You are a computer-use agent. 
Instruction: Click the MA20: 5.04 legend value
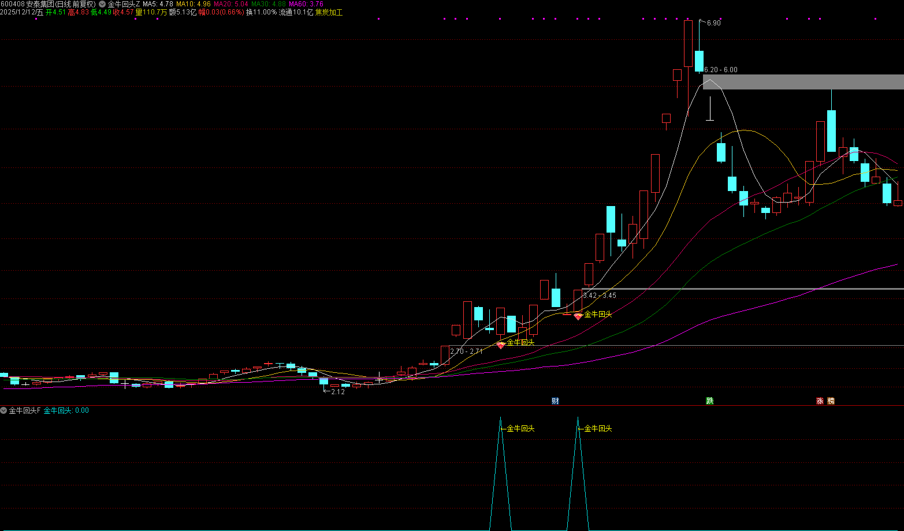[231, 4]
